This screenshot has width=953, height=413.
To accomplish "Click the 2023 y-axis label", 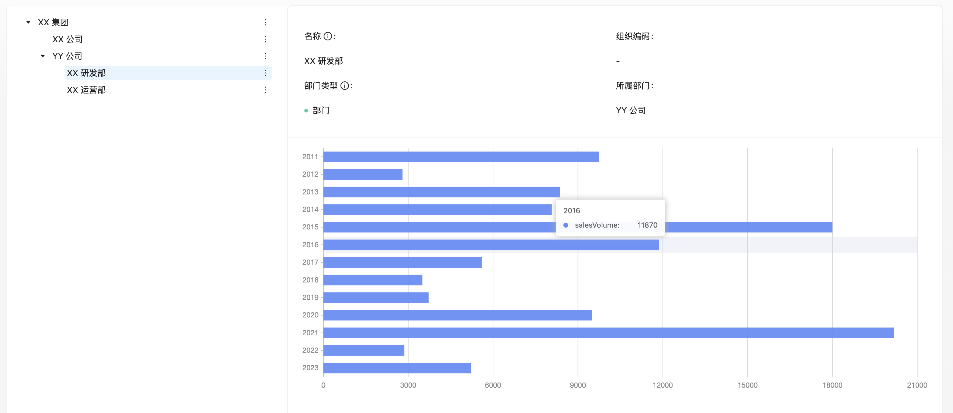I will click(310, 368).
